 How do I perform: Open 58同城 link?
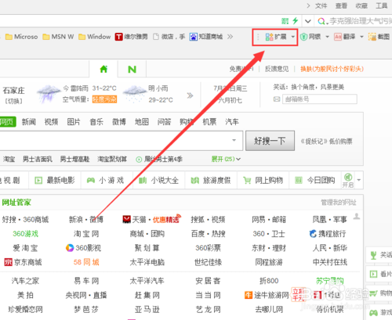tap(86, 262)
